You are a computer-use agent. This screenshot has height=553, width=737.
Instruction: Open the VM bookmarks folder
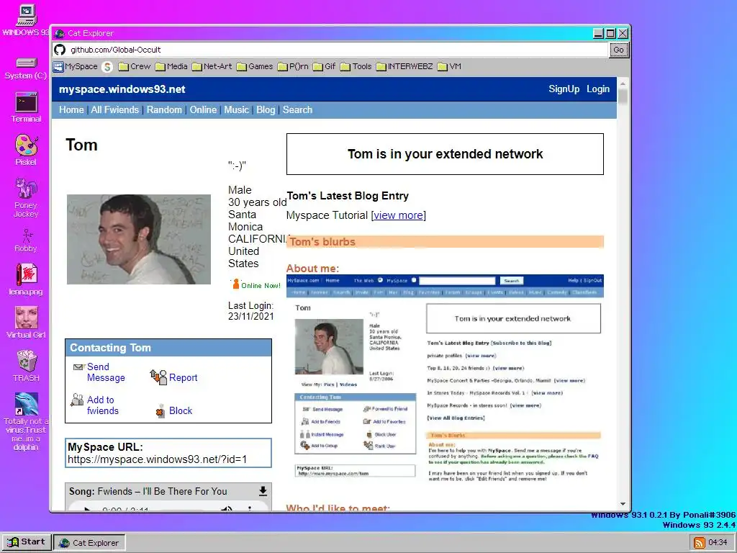449,67
